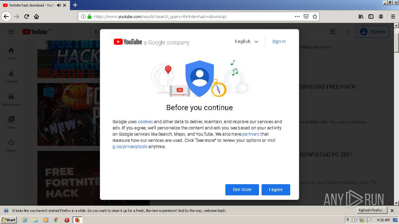Open Subscriptions in YouTube sidebar
The height and width of the screenshot is (224, 399).
[x=11, y=100]
